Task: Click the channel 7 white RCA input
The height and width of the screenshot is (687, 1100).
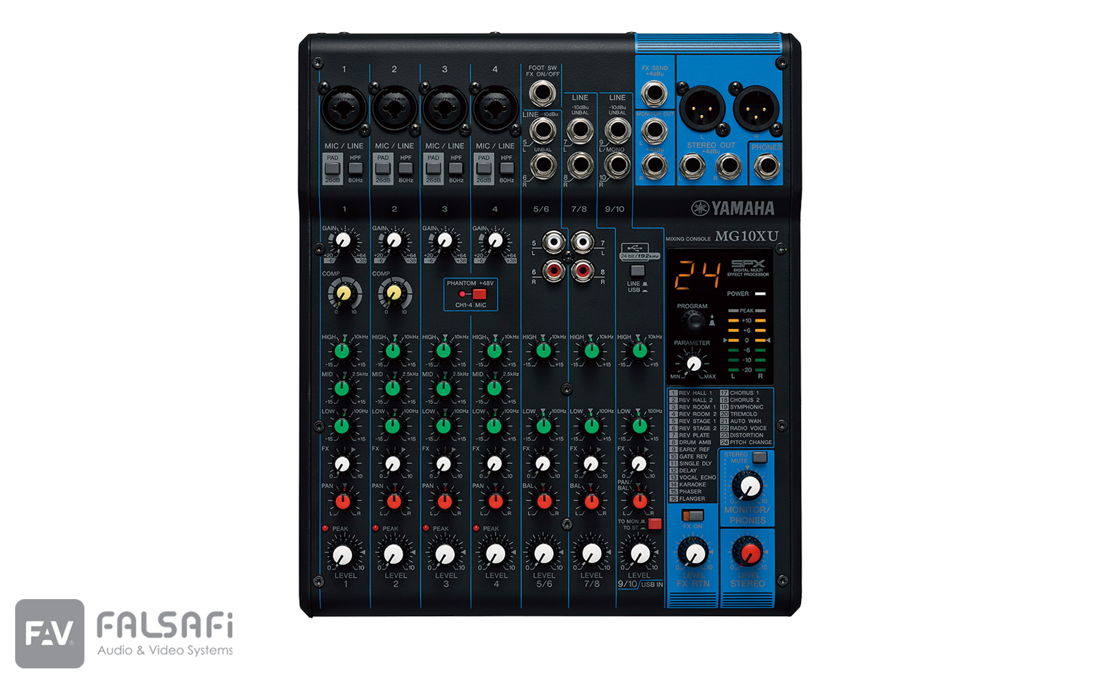Action: coord(583,243)
